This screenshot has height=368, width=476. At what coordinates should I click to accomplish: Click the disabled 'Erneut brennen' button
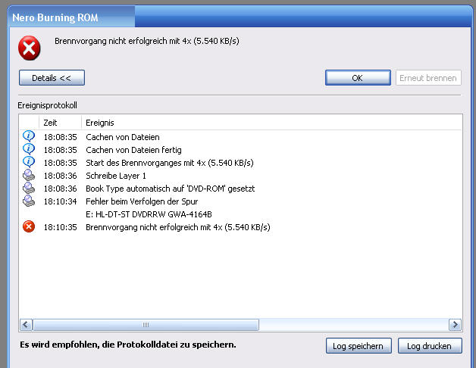[x=428, y=78]
